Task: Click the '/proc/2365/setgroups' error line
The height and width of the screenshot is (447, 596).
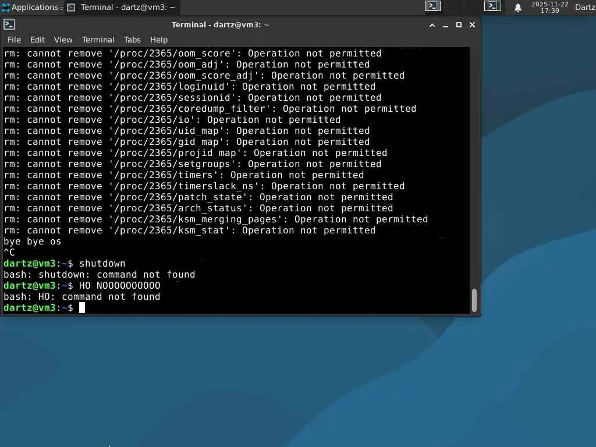Action: [193, 164]
